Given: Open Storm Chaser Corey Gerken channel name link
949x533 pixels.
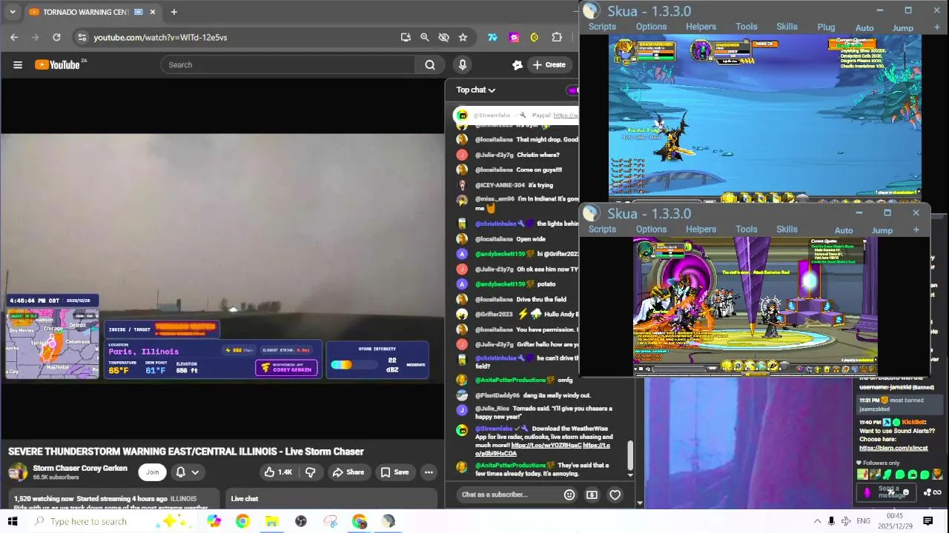Looking at the screenshot, I should coord(80,468).
